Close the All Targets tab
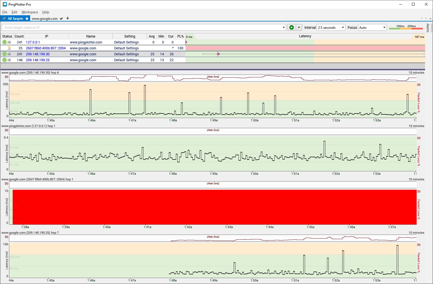Viewport: 433px width, 284px height. (x=27, y=19)
